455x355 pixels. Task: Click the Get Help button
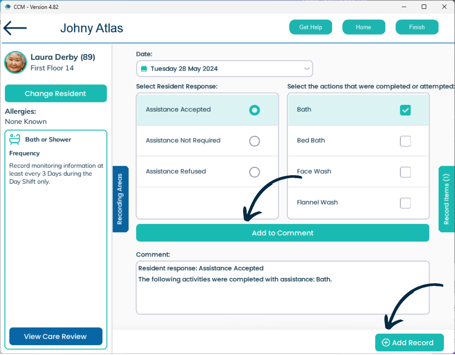click(x=311, y=27)
